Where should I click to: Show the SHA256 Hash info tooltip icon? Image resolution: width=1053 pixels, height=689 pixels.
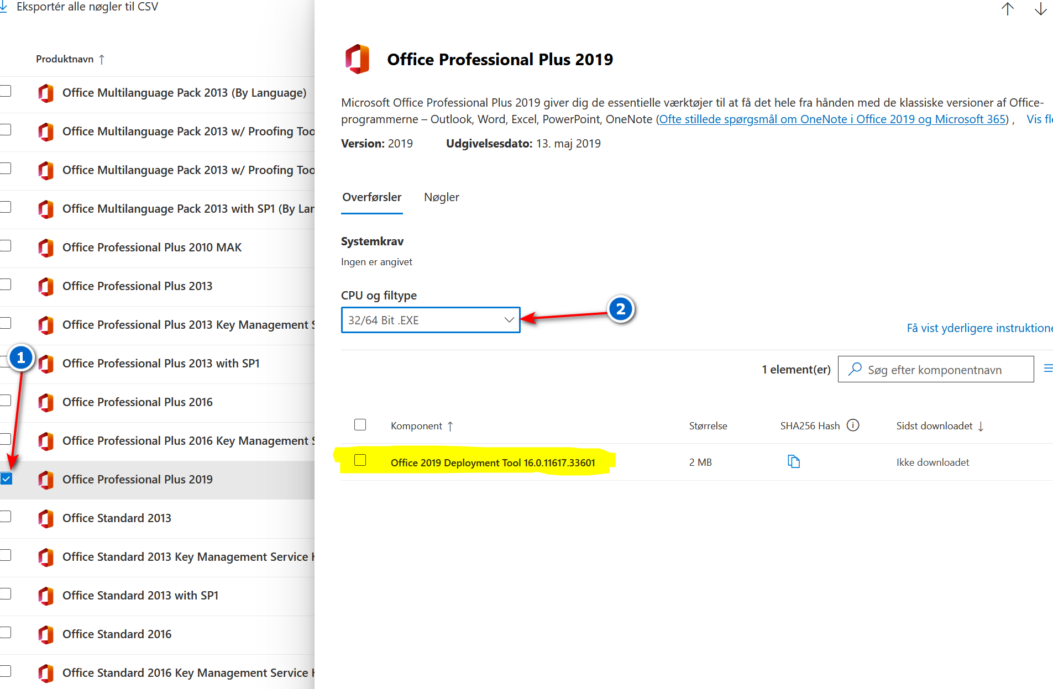[x=853, y=425]
